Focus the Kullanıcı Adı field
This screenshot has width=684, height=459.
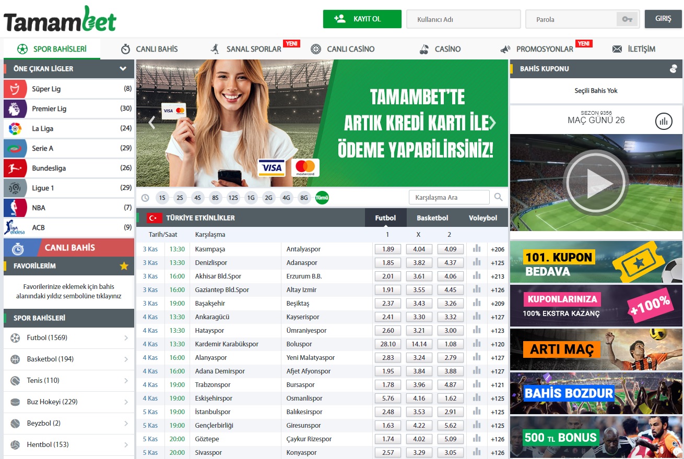click(464, 19)
